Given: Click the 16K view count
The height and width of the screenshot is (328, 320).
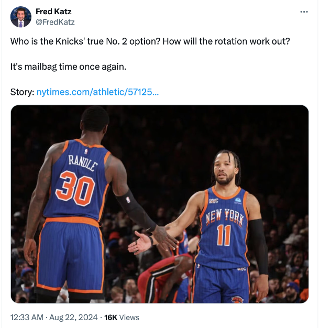Looking at the screenshot, I should (111, 318).
